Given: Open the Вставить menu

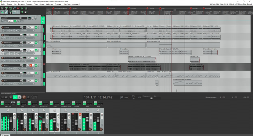Looking at the screenshot, I should [x=21, y=4].
